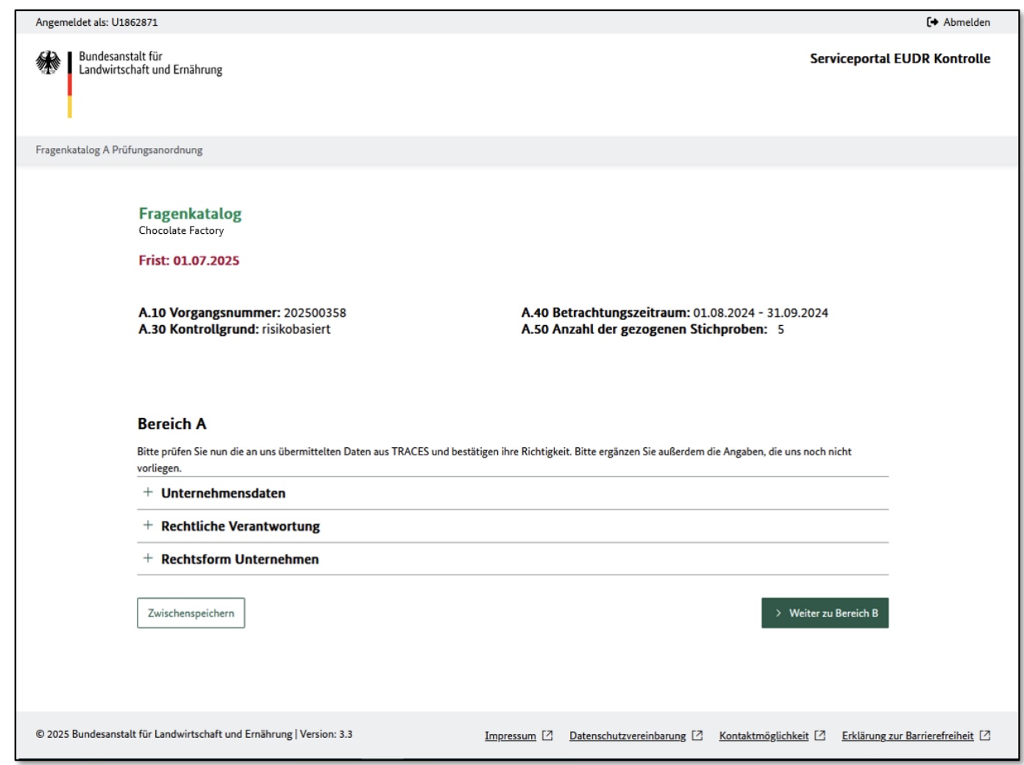
Task: Expand the Rechtsform Unternehmen section
Action: pyautogui.click(x=513, y=559)
